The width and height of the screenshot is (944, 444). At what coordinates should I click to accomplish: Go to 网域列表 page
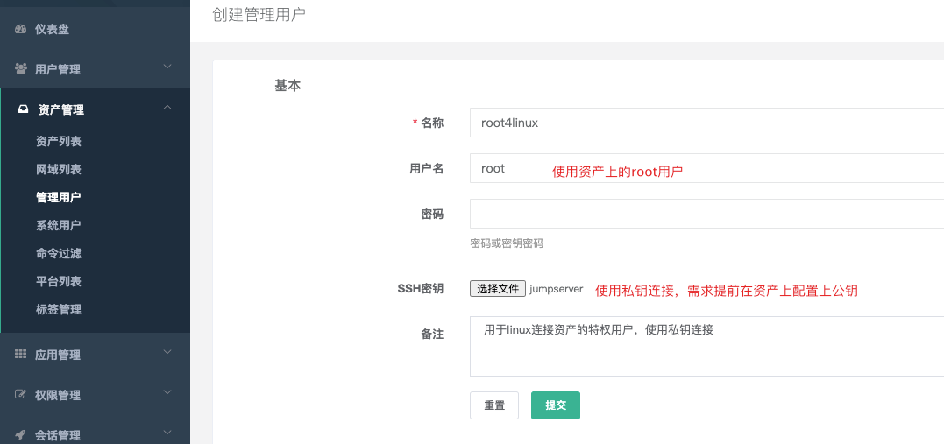pyautogui.click(x=59, y=170)
